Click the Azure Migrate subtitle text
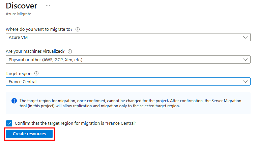This screenshot has width=258, height=142. (x=19, y=14)
